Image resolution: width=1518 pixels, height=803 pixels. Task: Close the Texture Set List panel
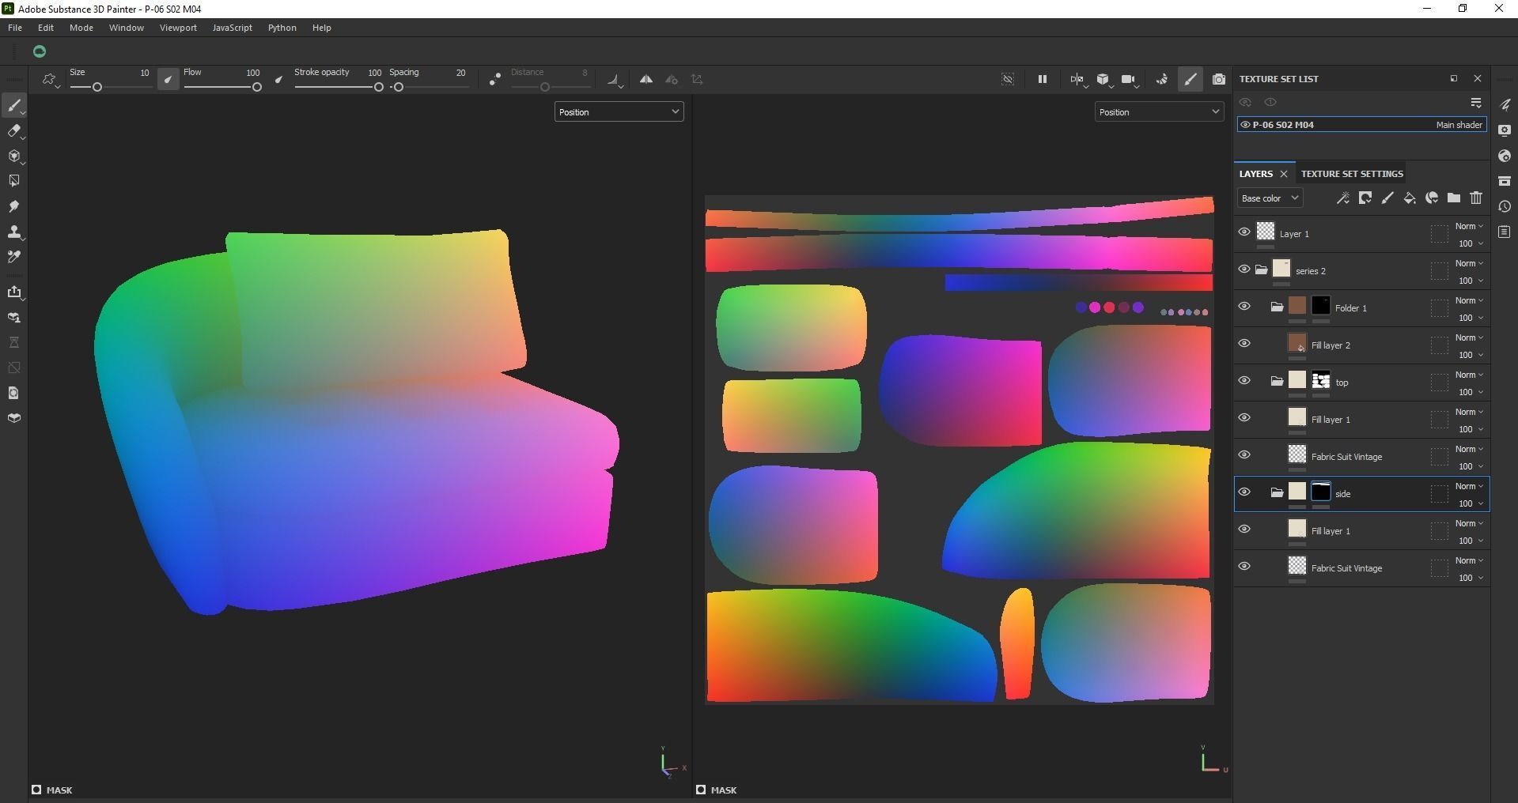[1478, 78]
